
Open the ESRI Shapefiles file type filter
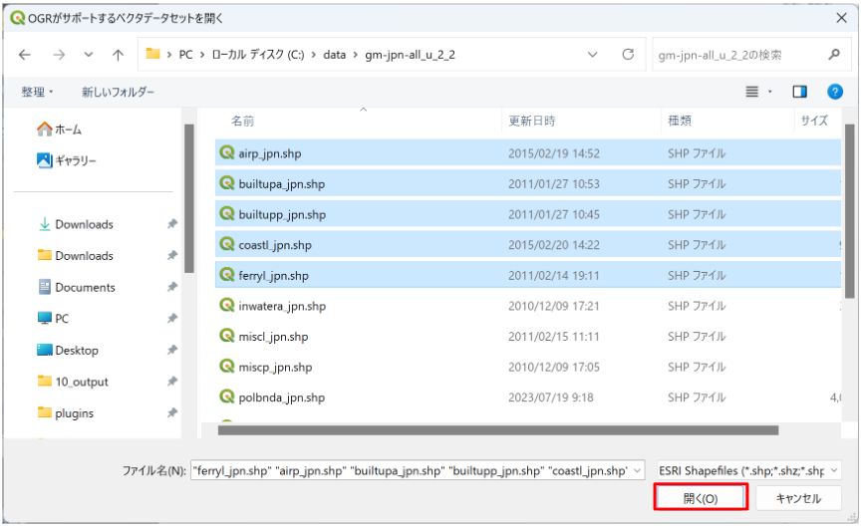coord(749,471)
